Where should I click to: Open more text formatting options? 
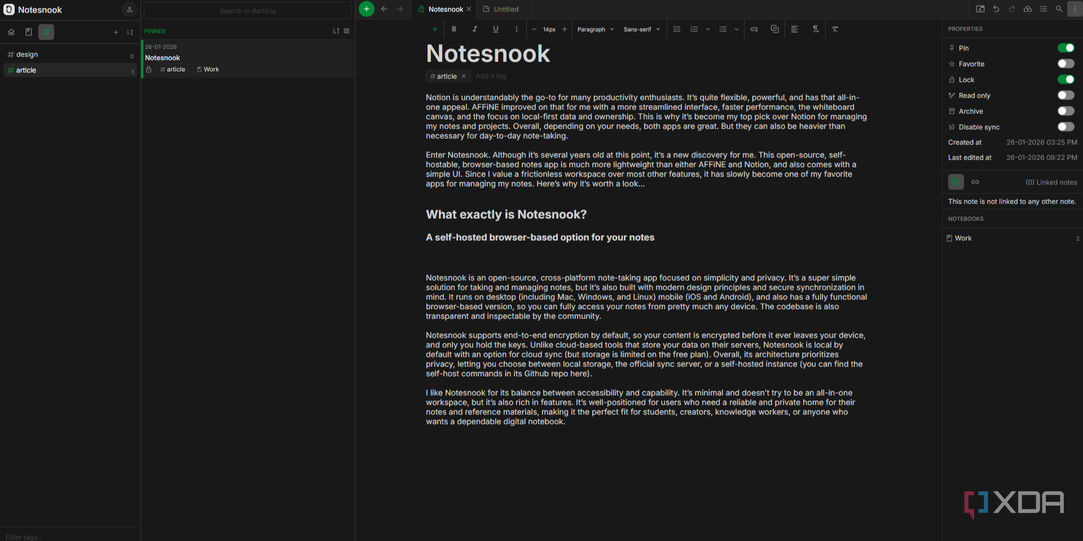coord(516,29)
